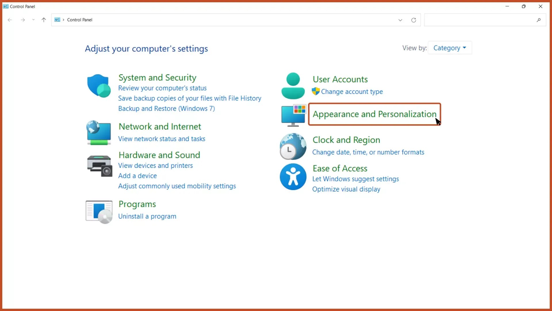Screen dimensions: 552x311
Task: Open the recent locations dropdown beside navigation arrows
Action: 33,20
